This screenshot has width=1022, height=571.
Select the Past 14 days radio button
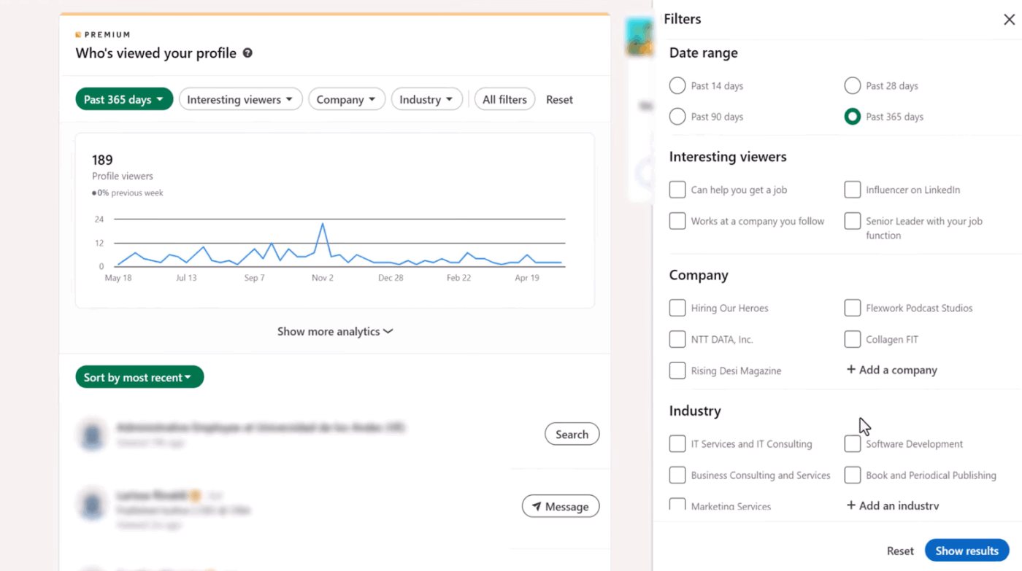point(677,85)
